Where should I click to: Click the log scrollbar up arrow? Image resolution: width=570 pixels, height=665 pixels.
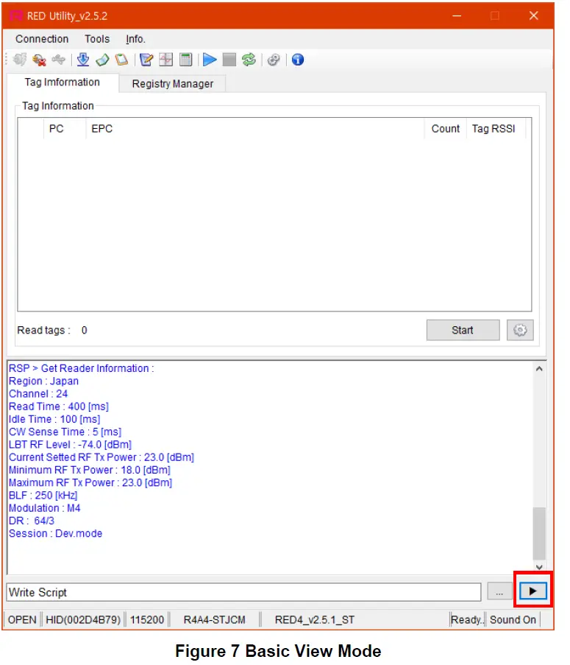[x=539, y=369]
